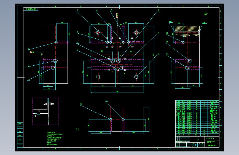Pick hole pointed to by callout 2

pyautogui.click(x=55, y=61)
